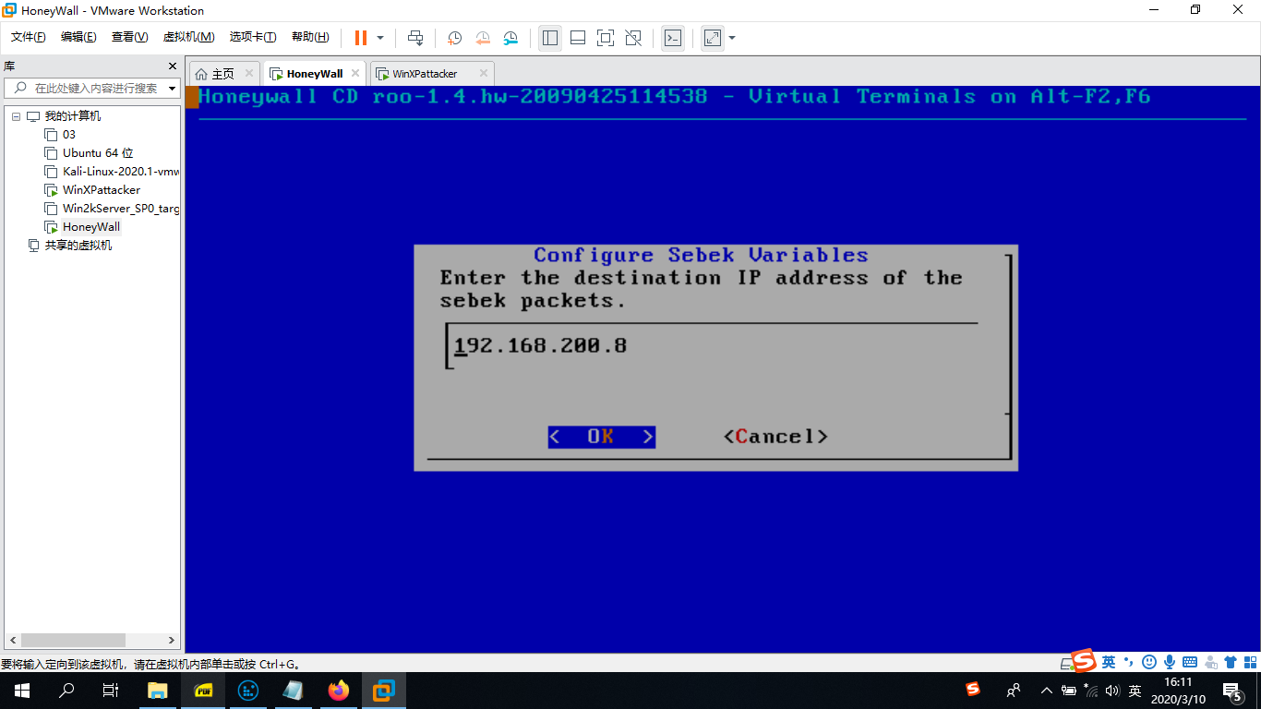Click the user account icon on IME toolbar
Image resolution: width=1261 pixels, height=709 pixels.
tap(1210, 662)
